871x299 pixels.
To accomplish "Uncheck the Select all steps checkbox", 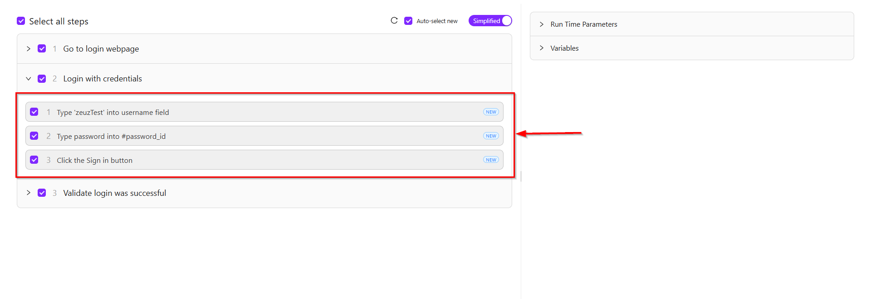I will pos(21,21).
